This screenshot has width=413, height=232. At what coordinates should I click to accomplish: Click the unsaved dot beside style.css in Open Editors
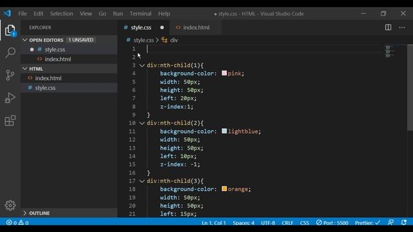pos(32,50)
